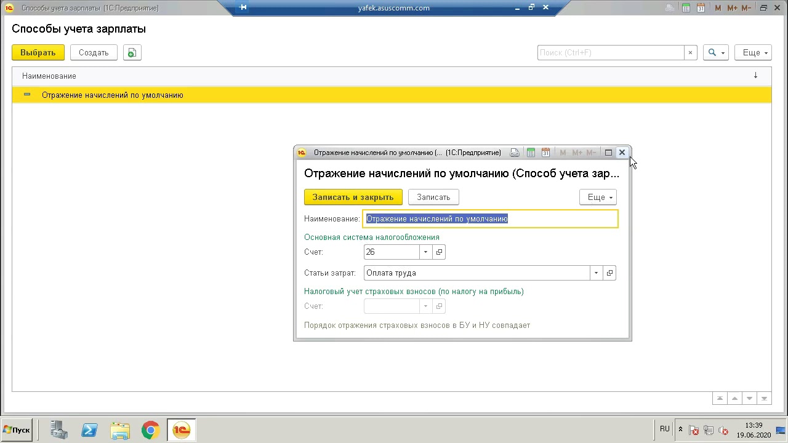Click the create-by-copying icon next to Создать
Image resolution: width=788 pixels, height=443 pixels.
132,53
